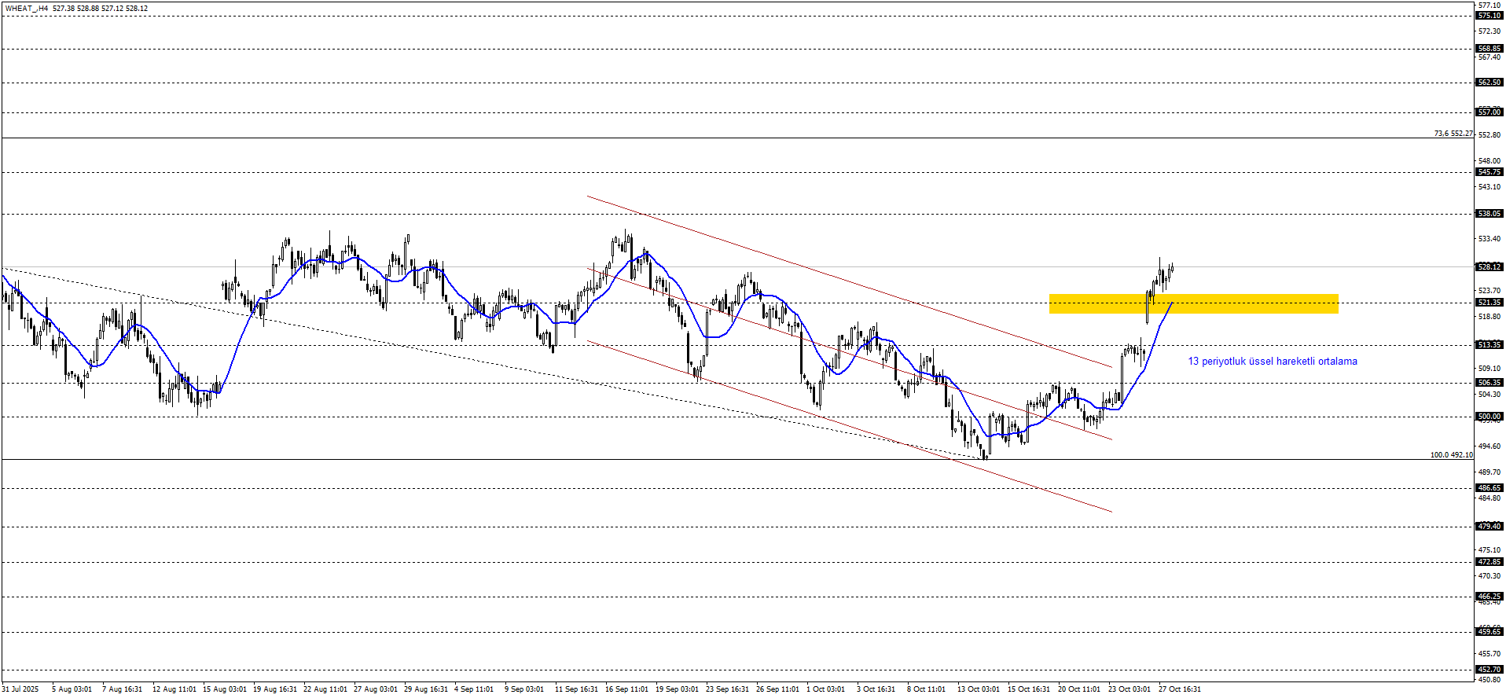Screen dimensions: 1506x698
Task: Click the 452.70 price level tag
Action: pos(1489,670)
